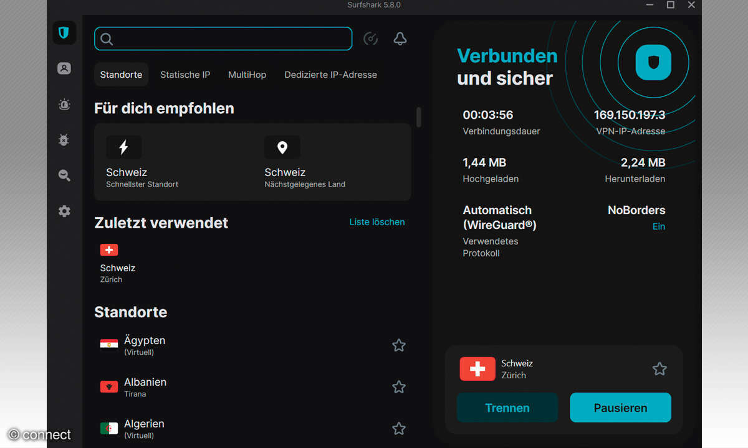The height and width of the screenshot is (448, 748).
Task: Open the Alert siren icon in sidebar
Action: point(64,105)
